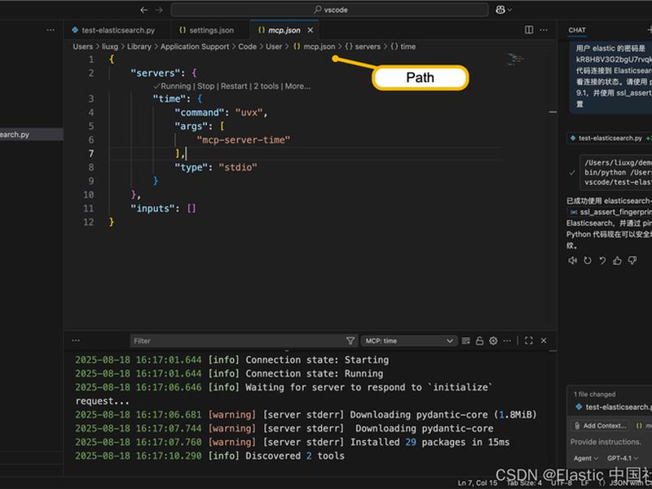Retry the chat response
Screen dimensions: 652x489
pyautogui.click(x=587, y=261)
